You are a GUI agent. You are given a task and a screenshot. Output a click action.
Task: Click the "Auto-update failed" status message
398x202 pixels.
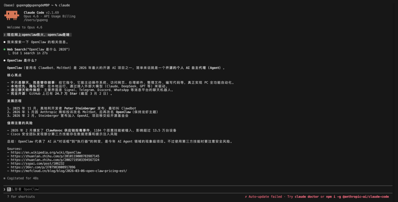[263, 197]
